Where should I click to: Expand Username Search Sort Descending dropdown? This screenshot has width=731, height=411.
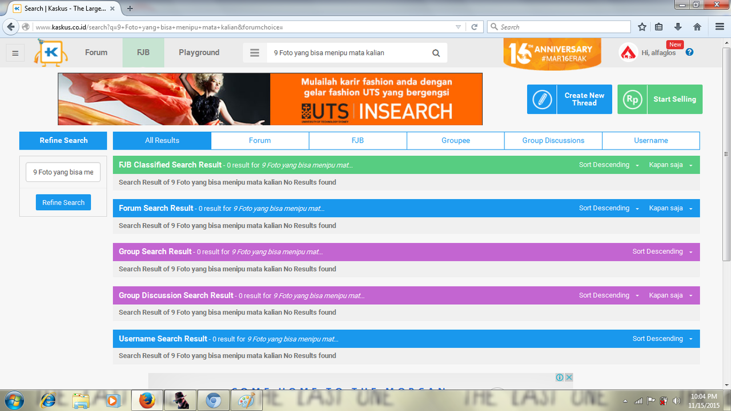pos(662,339)
